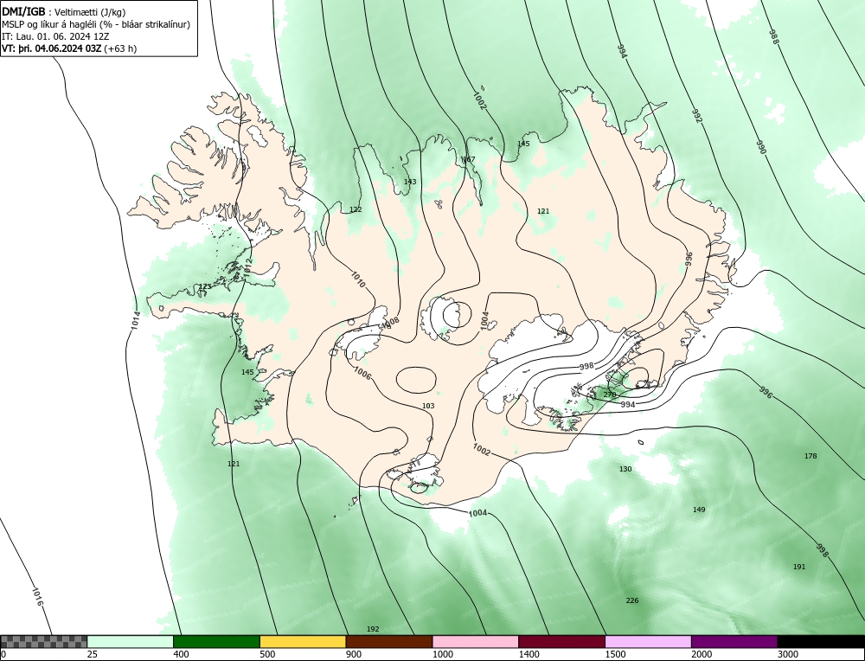865x661 pixels.
Task: Choose the yellow 500–900 legend swatch
Action: click(303, 641)
